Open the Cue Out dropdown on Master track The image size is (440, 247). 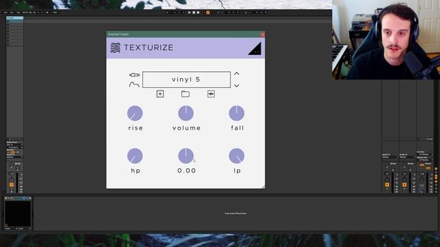pyautogui.click(x=425, y=154)
